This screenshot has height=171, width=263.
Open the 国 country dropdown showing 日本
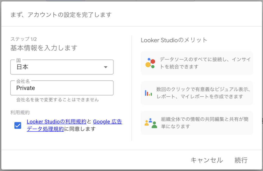62,67
